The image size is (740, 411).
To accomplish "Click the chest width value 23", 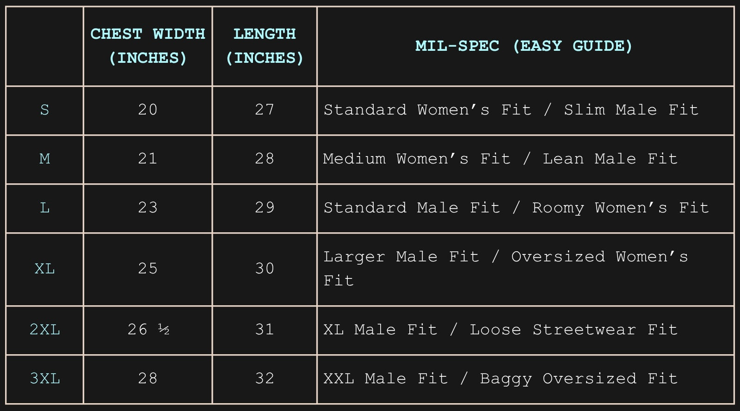I will 148,208.
